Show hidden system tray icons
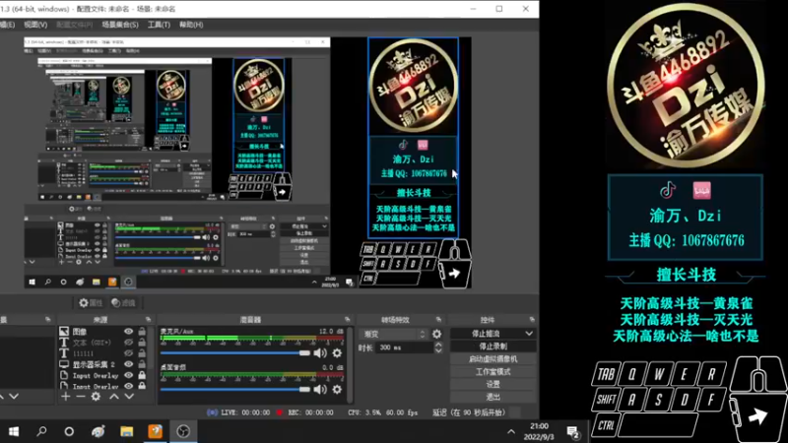 pos(511,432)
